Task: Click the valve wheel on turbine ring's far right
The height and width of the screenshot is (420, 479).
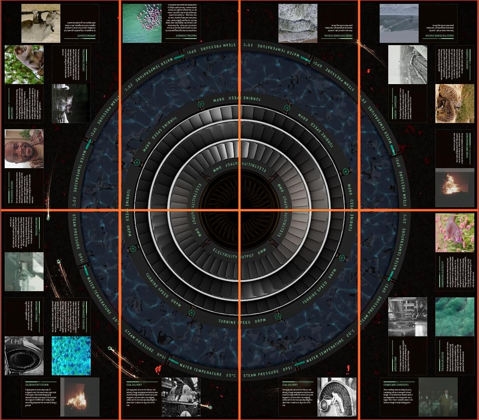Action: coord(345,171)
